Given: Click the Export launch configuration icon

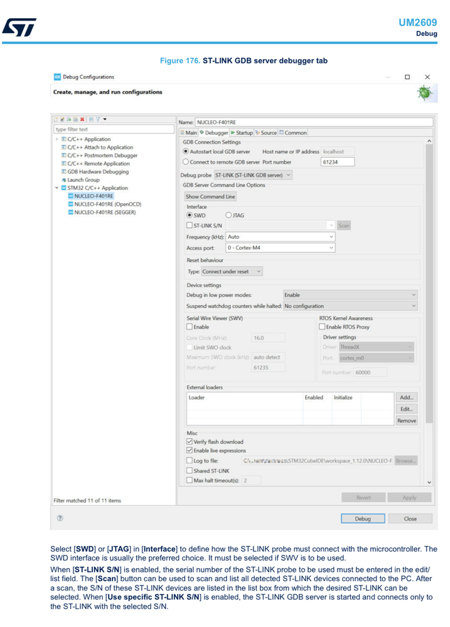Looking at the screenshot, I should pyautogui.click(x=69, y=119).
